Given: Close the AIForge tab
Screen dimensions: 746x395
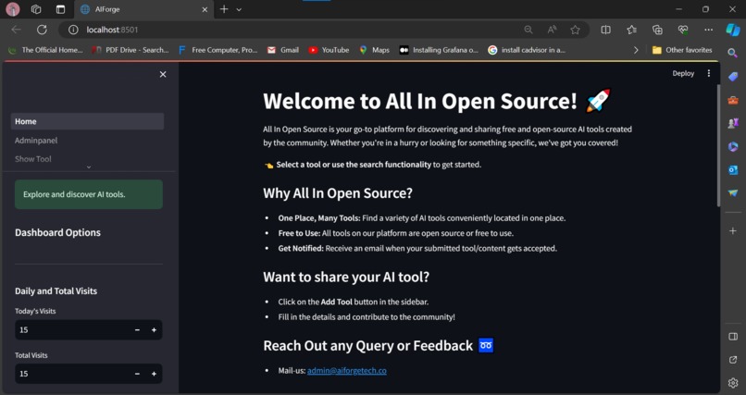Looking at the screenshot, I should point(205,9).
